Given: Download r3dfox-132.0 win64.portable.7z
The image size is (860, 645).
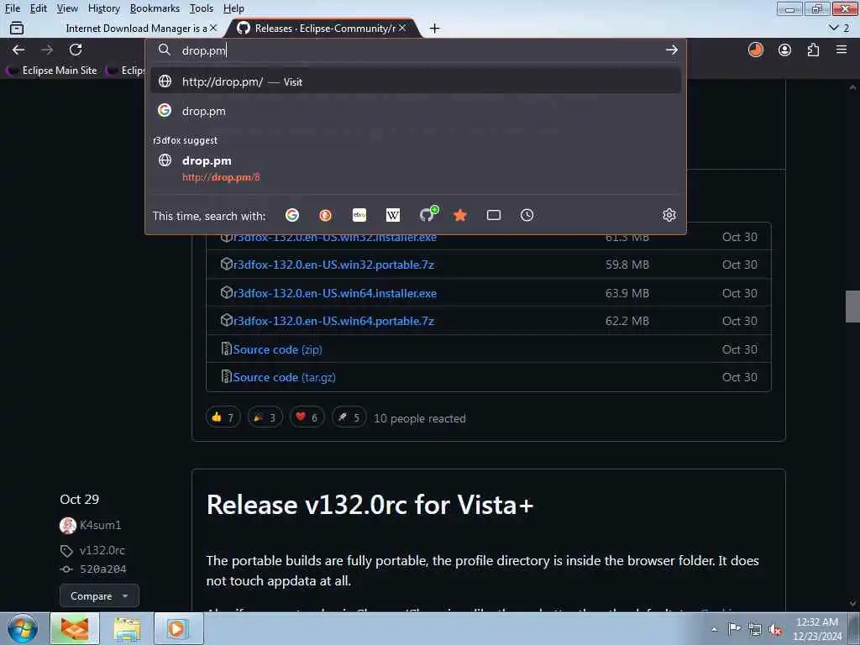Looking at the screenshot, I should click(x=333, y=321).
